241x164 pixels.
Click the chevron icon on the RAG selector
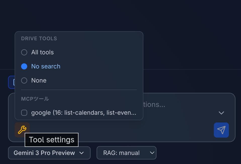[152, 153]
